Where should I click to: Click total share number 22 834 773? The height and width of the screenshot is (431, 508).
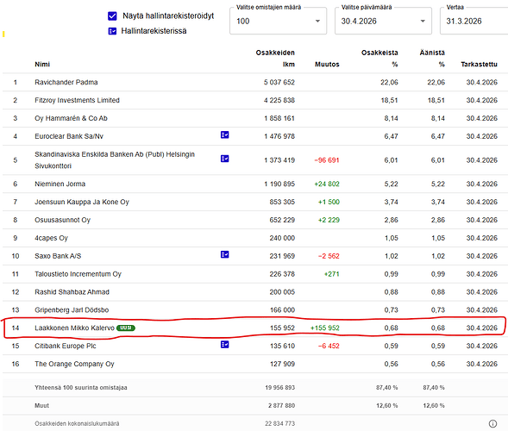(x=280, y=423)
